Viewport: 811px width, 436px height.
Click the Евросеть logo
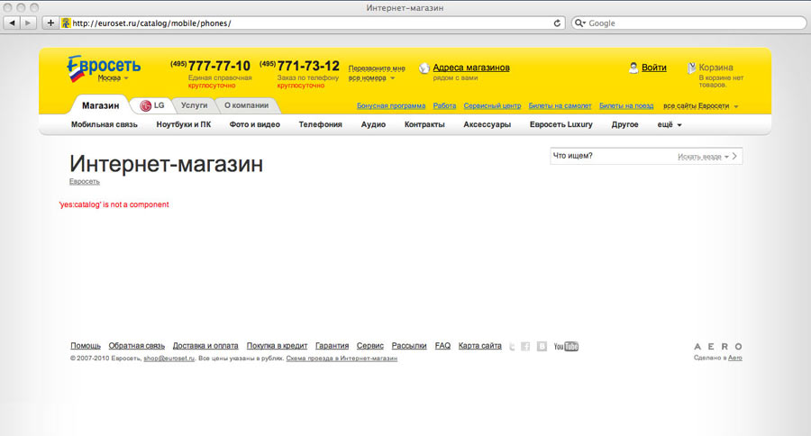[104, 68]
